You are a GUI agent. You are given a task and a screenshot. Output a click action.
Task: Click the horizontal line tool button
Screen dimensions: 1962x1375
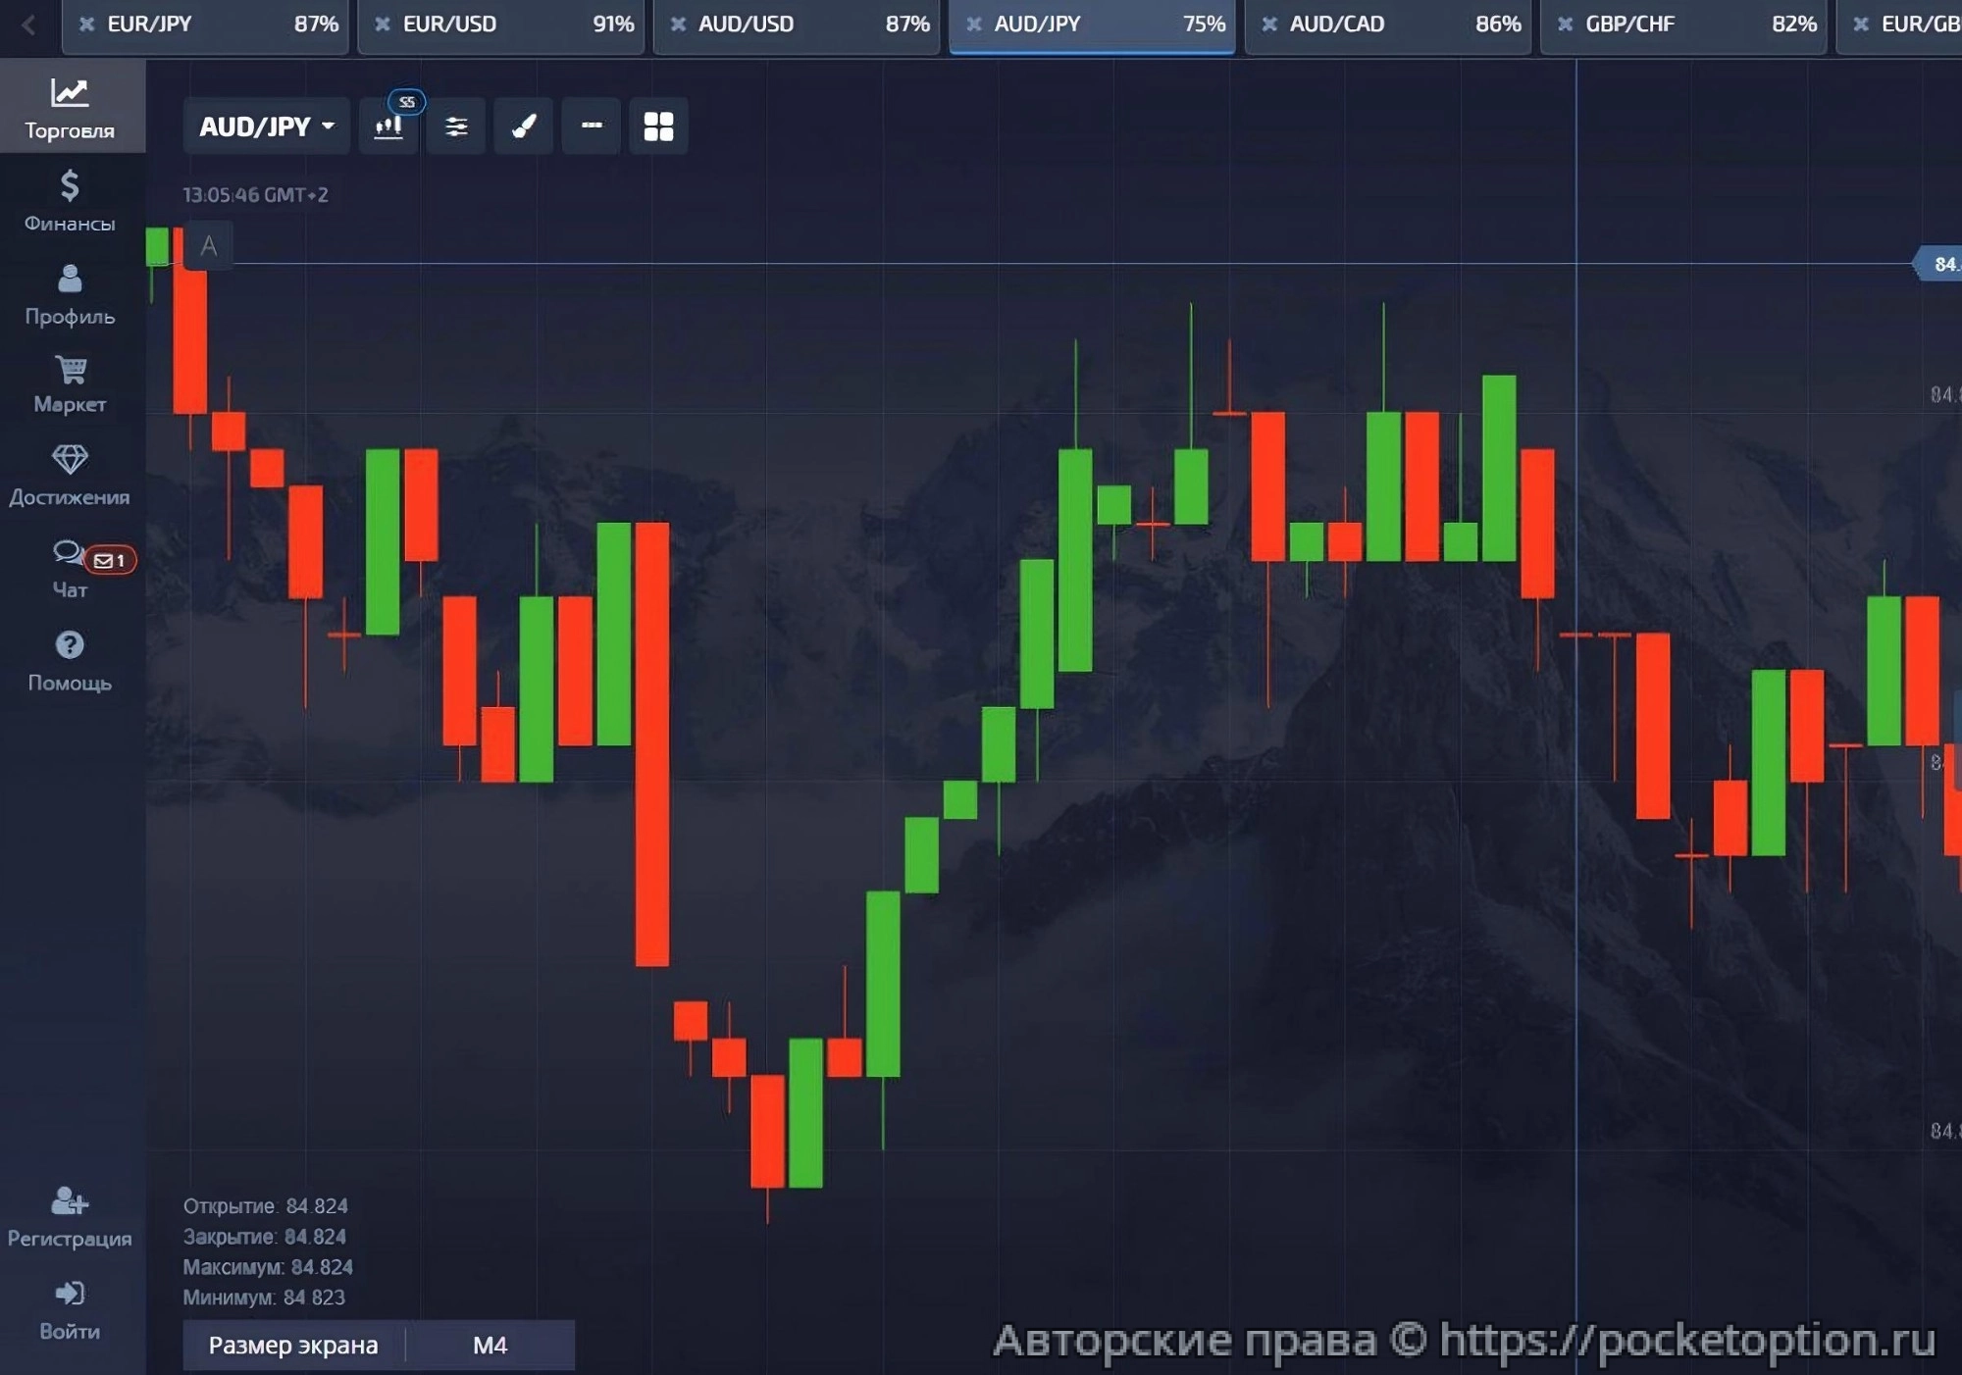pyautogui.click(x=592, y=127)
